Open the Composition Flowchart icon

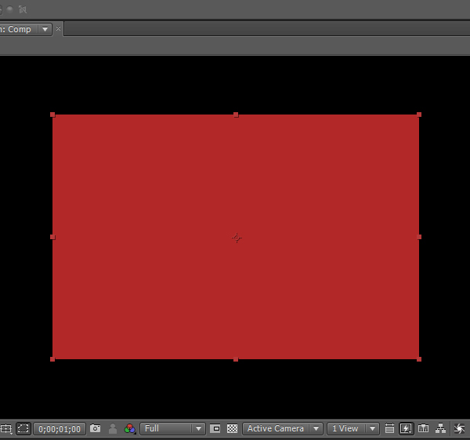(440, 428)
